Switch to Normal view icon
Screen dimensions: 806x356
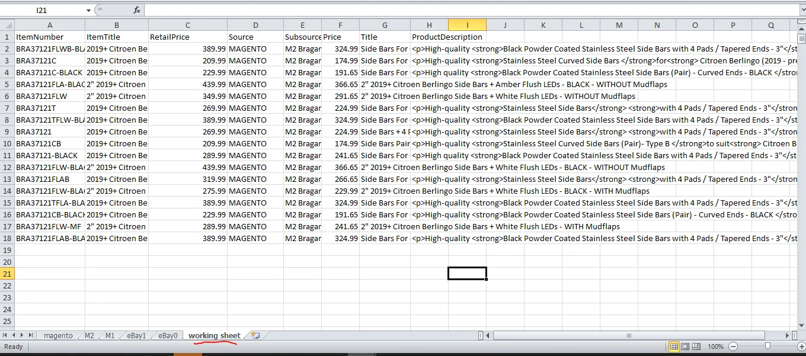[x=674, y=347]
